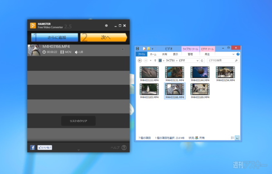Click the Hamster orange play logo
Viewport: 272px width, 174px height.
click(x=33, y=26)
